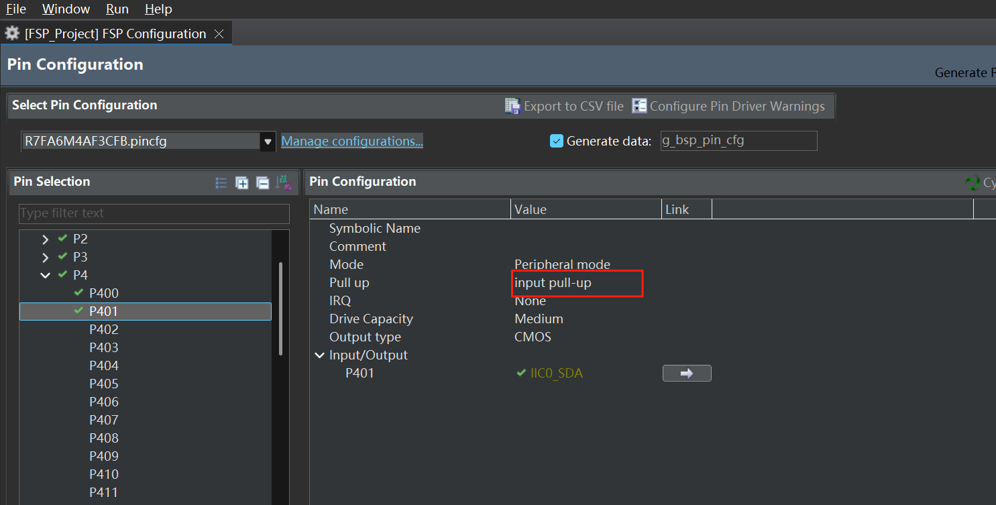Click in the g_bsp_pin_cfg data field
This screenshot has height=505, width=996.
point(739,141)
